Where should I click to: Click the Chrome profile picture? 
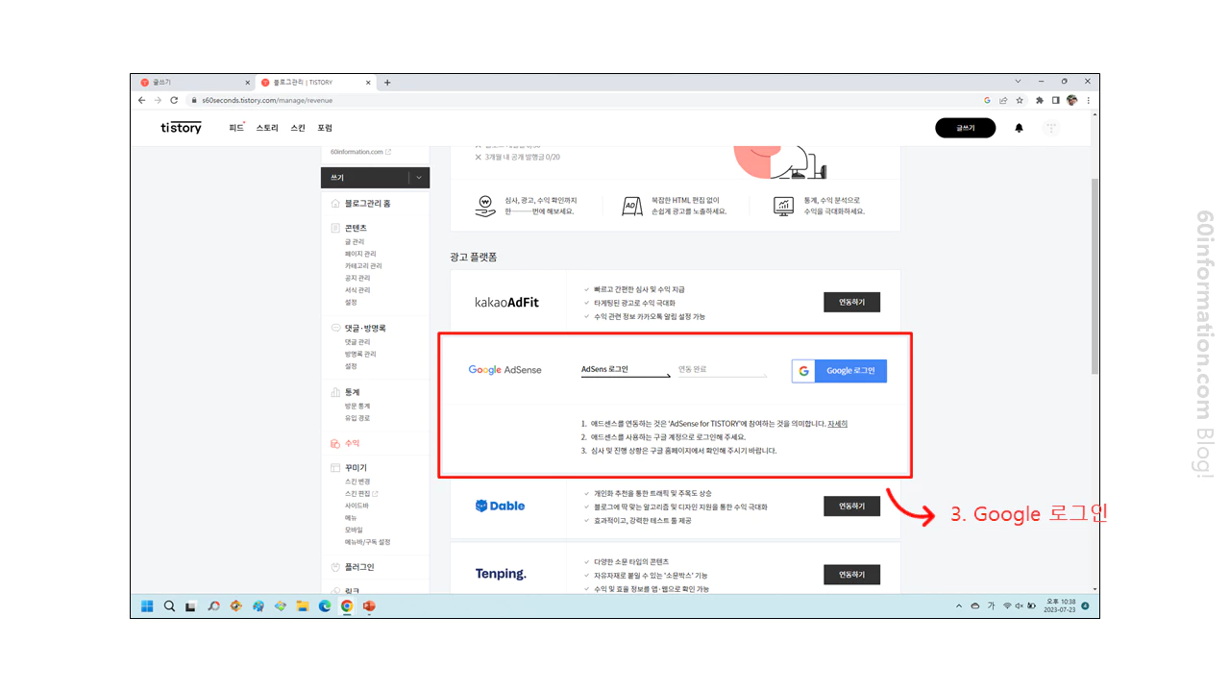coord(1071,100)
